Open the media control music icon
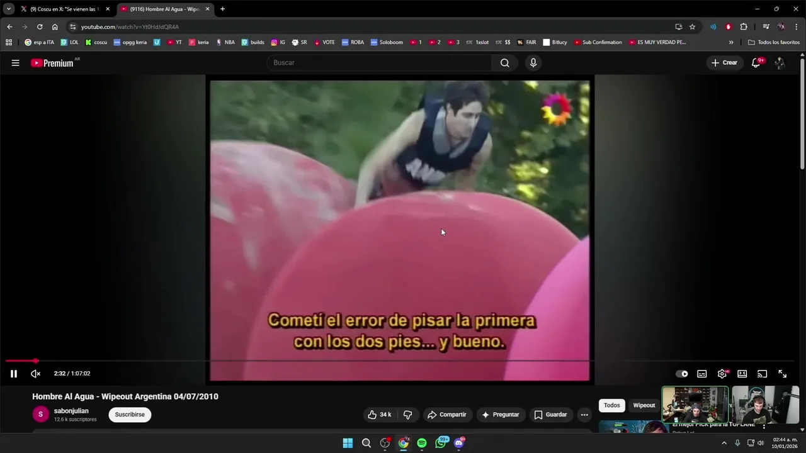 point(766,27)
